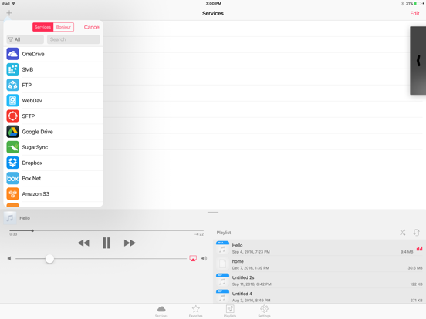Choose the SFTP service icon

coord(13,116)
